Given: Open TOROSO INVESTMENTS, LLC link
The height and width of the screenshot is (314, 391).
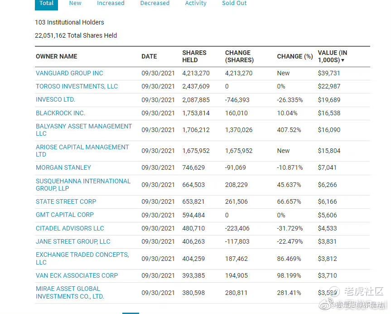Looking at the screenshot, I should click(x=77, y=86).
